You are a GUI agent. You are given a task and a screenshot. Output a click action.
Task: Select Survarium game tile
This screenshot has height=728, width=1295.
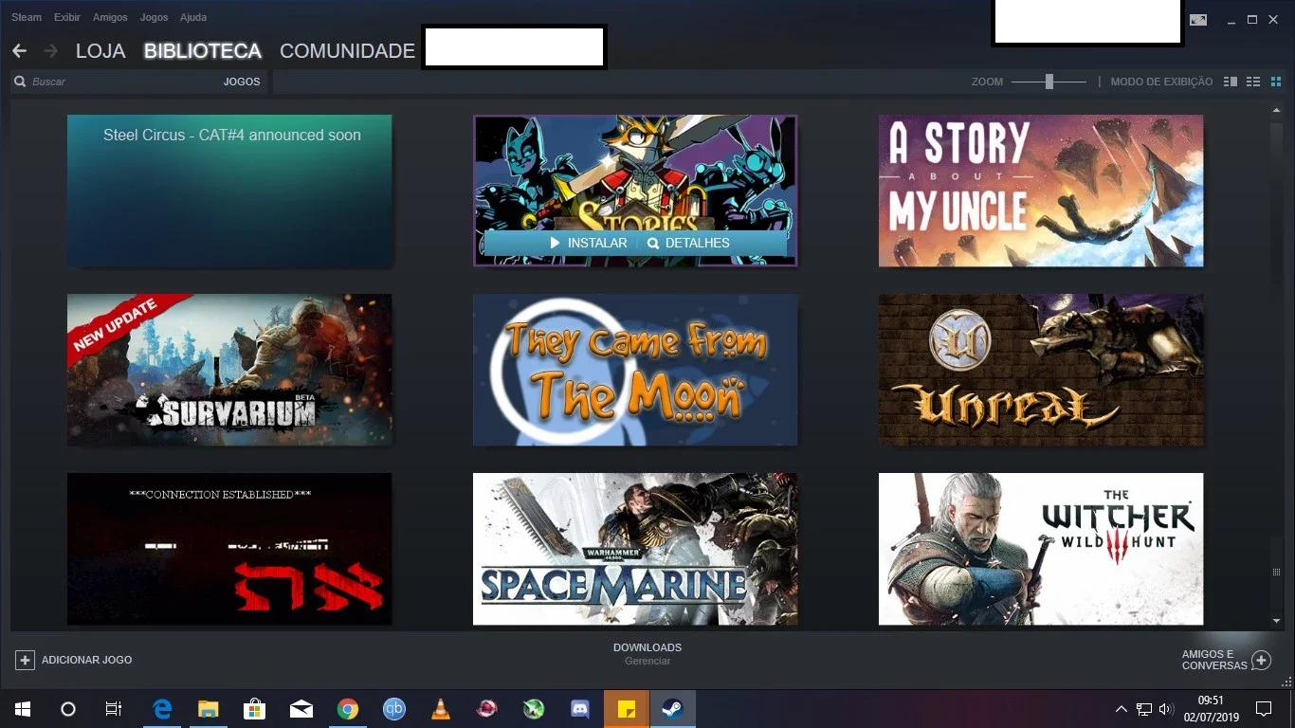click(x=229, y=370)
